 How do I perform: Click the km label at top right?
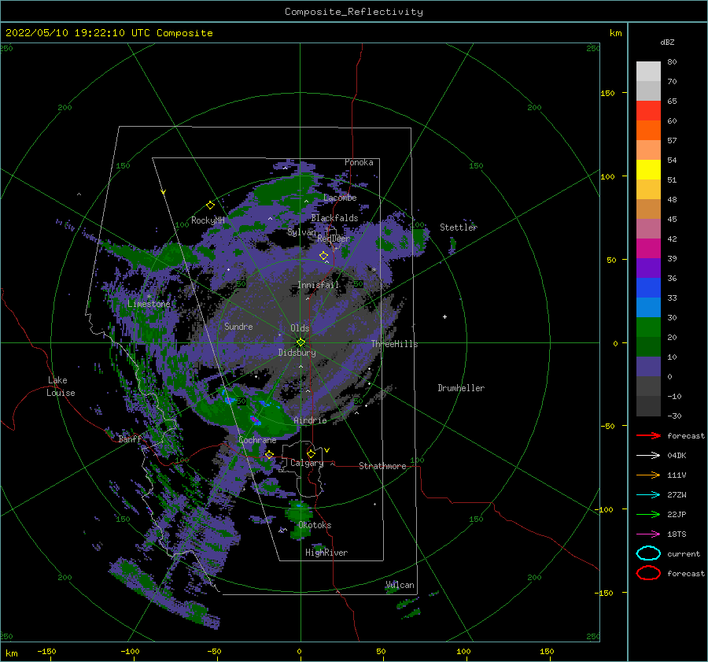(615, 33)
